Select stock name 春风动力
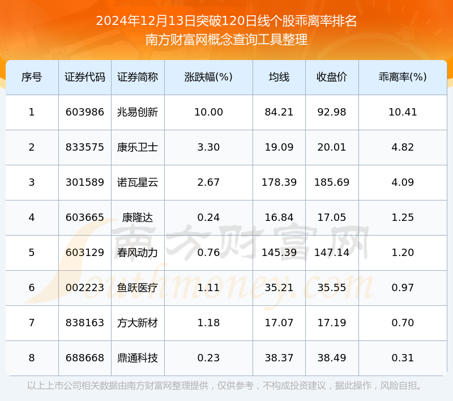Screen dimensions: 453x401 (138, 253)
